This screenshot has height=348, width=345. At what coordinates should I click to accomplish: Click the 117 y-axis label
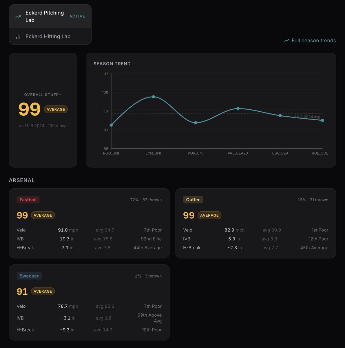[x=105, y=74]
